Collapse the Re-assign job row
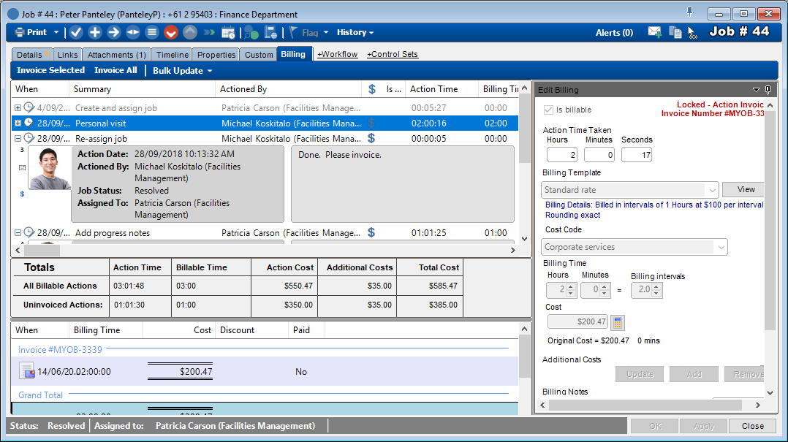This screenshot has height=442, width=788. coord(18,138)
